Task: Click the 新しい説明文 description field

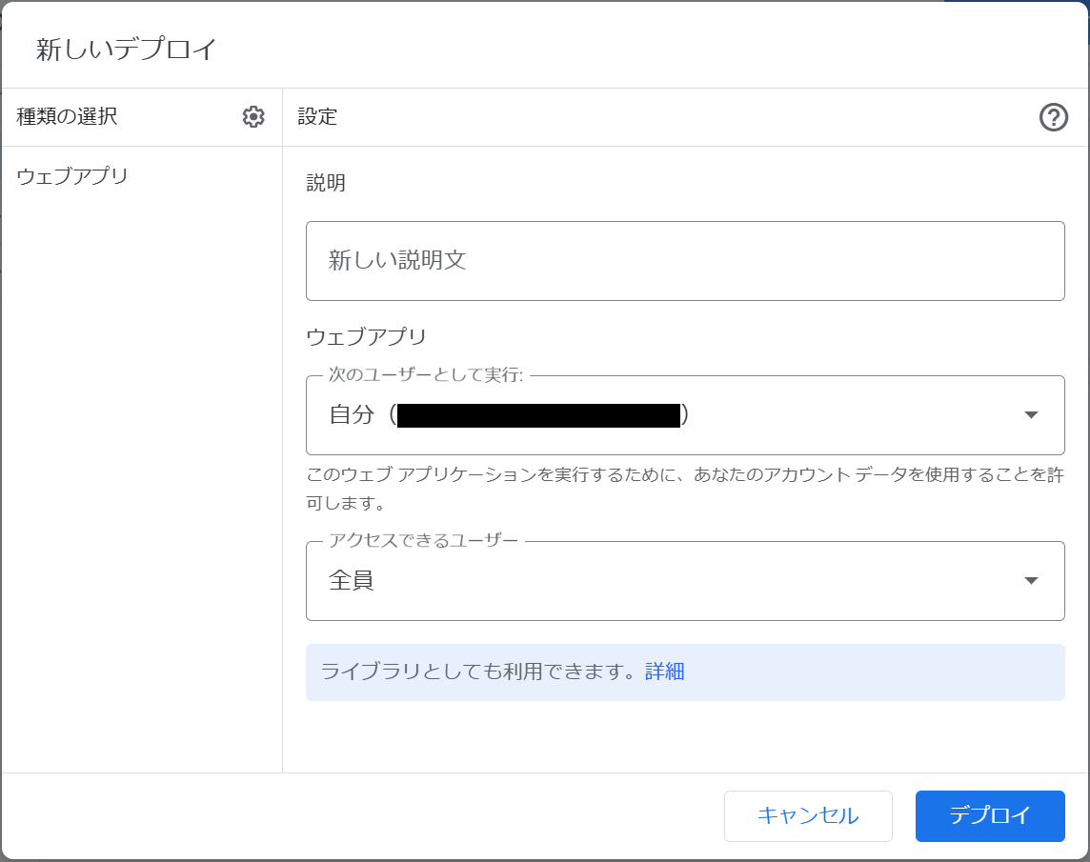Action: [685, 260]
